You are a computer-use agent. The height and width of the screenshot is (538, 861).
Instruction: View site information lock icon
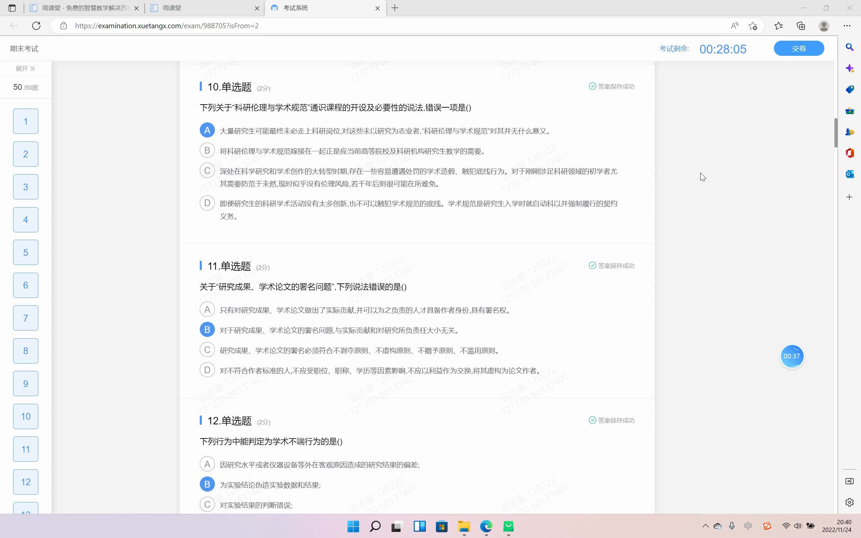point(63,26)
